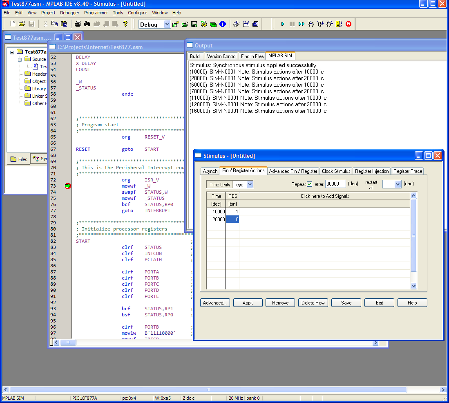Click the 'Click here to Add Signals' header
The height and width of the screenshot is (403, 449).
click(x=325, y=196)
